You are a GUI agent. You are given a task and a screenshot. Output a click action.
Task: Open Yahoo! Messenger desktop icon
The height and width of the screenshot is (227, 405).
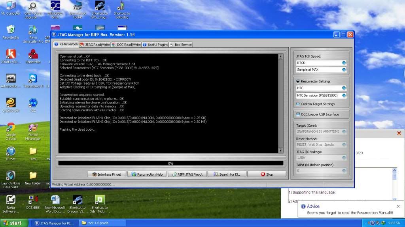pyautogui.click(x=33, y=131)
